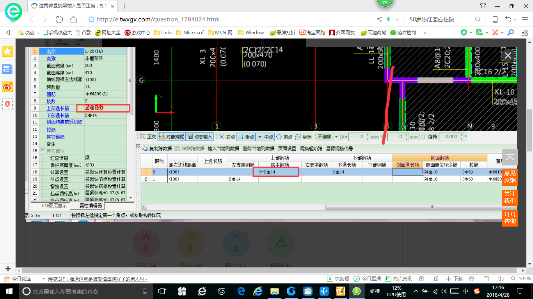The width and height of the screenshot is (533, 299).
Task: Open 精准控制 bookmark
Action: [403, 33]
